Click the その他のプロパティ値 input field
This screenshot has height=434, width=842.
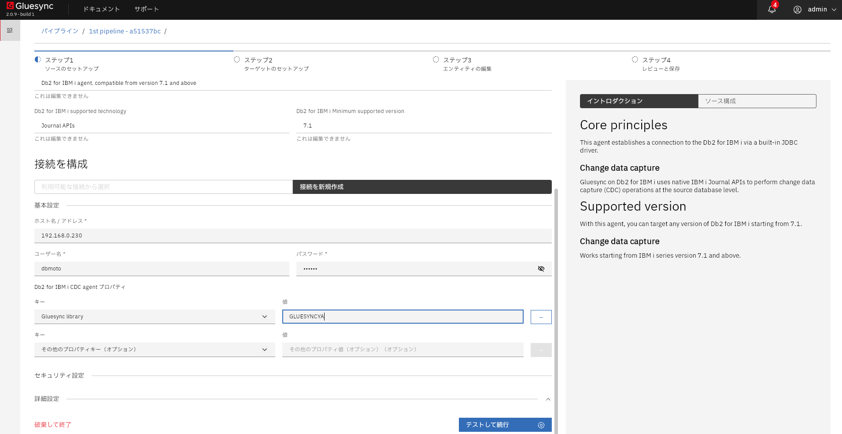pyautogui.click(x=403, y=350)
